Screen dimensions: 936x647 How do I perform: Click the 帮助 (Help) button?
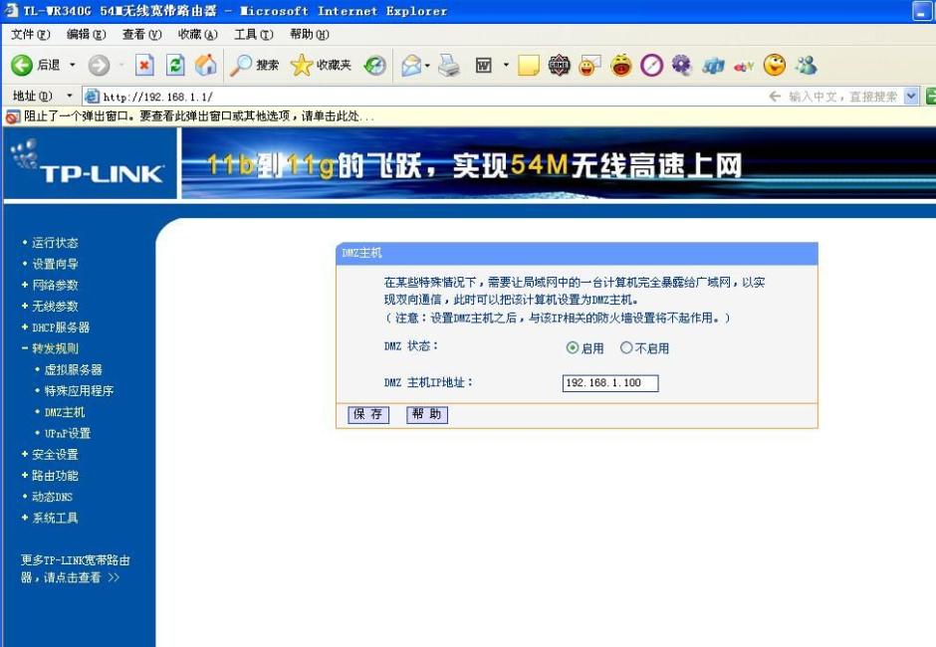[427, 415]
